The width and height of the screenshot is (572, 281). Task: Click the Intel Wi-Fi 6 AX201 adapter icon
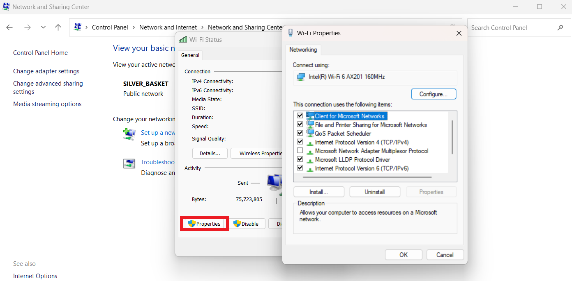pos(301,77)
